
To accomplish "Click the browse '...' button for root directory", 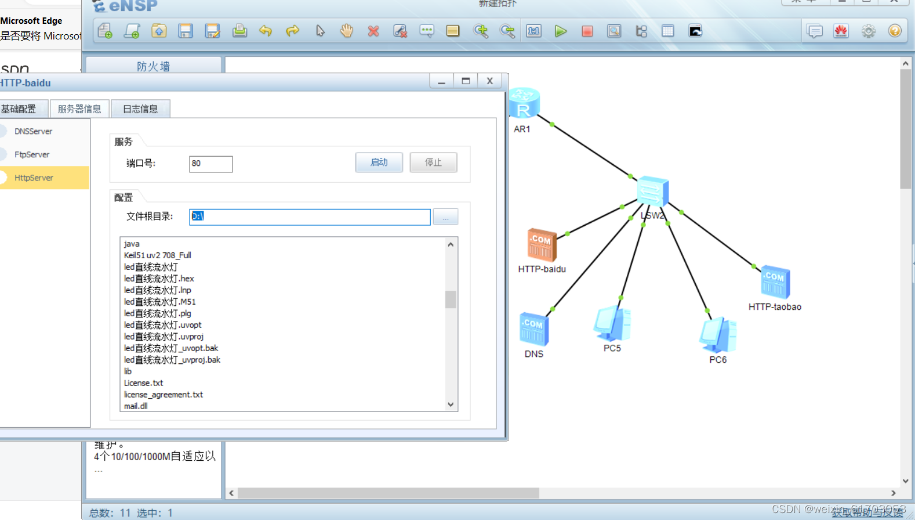I will (x=446, y=216).
